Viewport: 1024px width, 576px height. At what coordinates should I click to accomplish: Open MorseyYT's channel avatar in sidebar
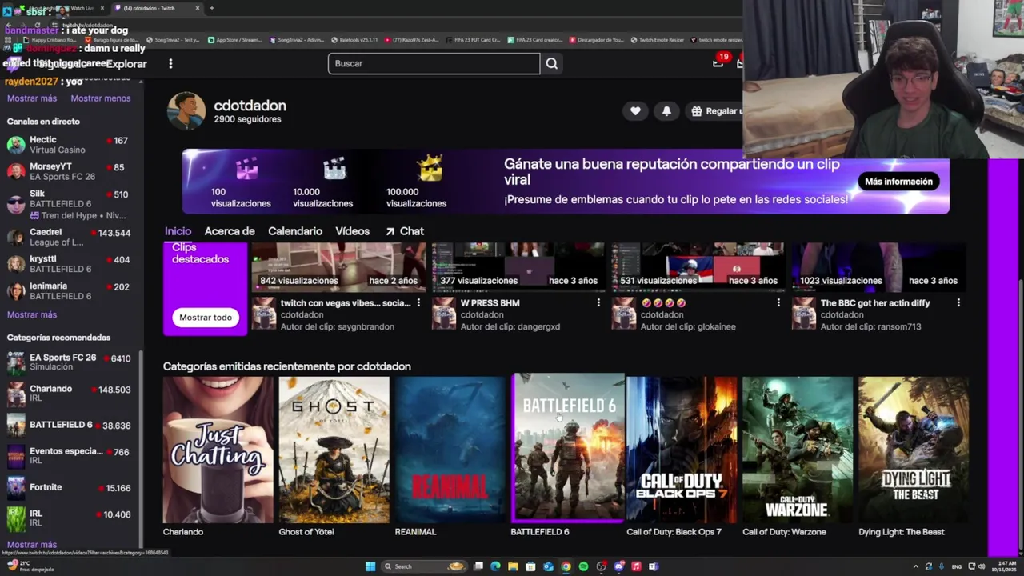point(16,172)
